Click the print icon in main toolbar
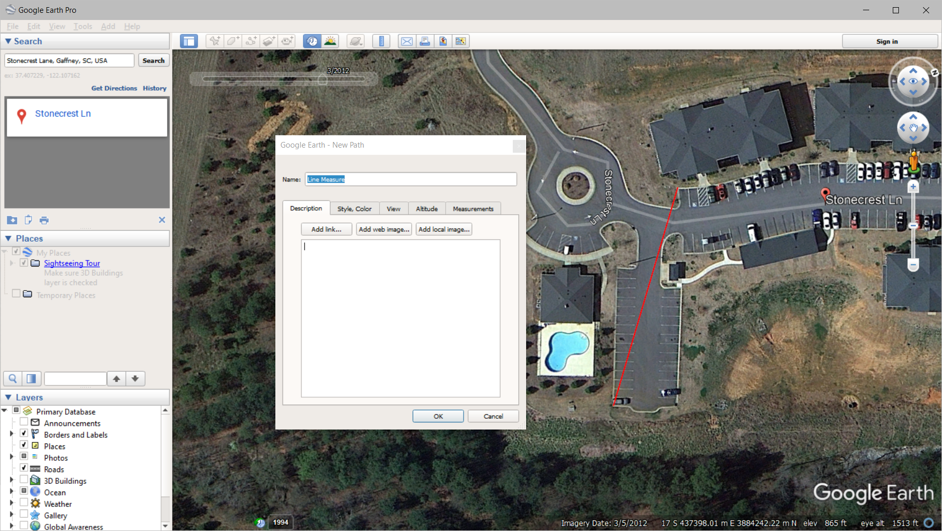 [425, 42]
